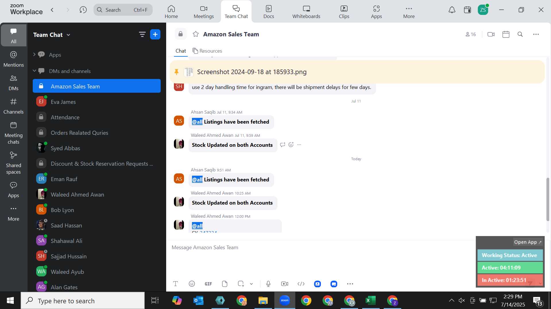Open the Clips tab
Screen dimensions: 551x309
(344, 12)
